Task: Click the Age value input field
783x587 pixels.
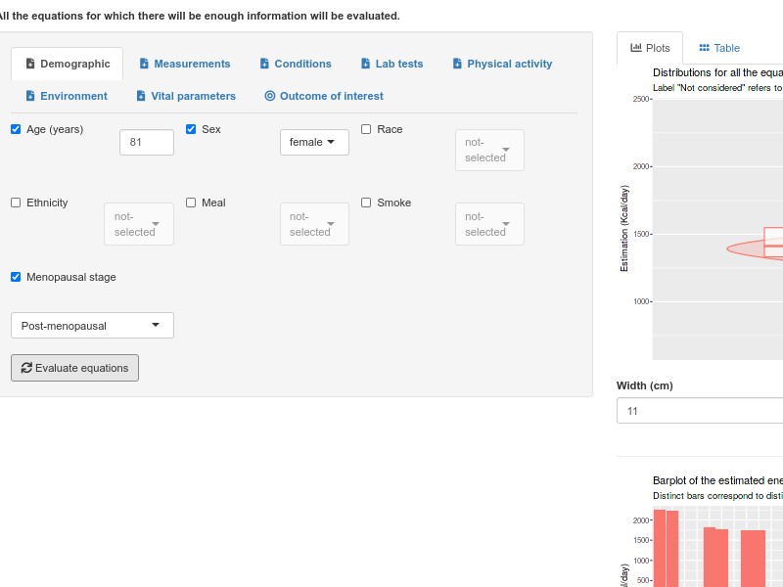Action: click(146, 142)
